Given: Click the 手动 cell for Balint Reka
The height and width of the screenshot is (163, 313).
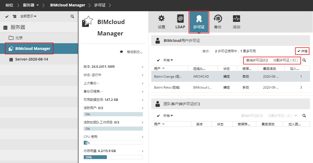Looking at the screenshot, I should tap(246, 88).
